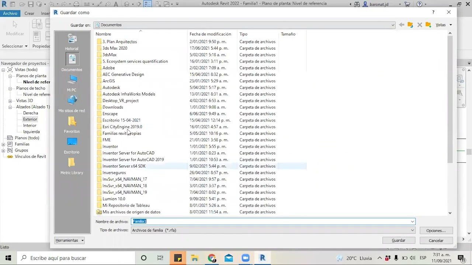Click the Guardar button
Screen dimensions: 472x265
399,240
